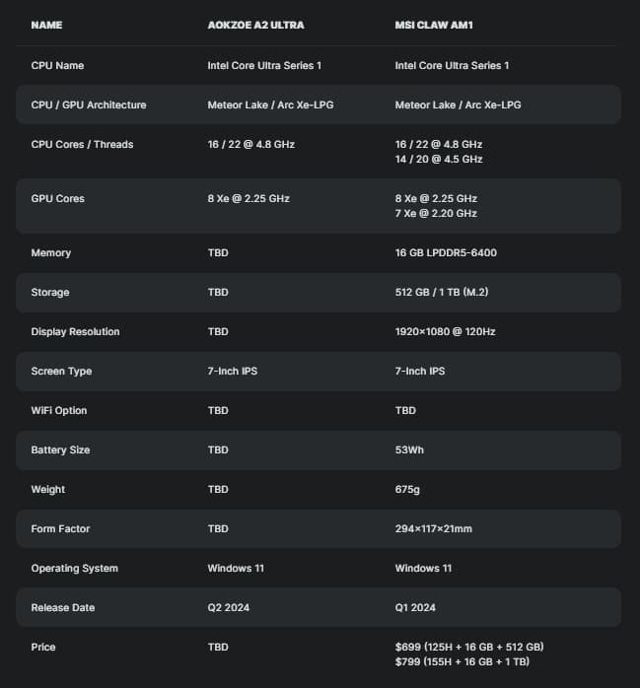
Task: Select the CPU Cores / Threads label
Action: 82,144
